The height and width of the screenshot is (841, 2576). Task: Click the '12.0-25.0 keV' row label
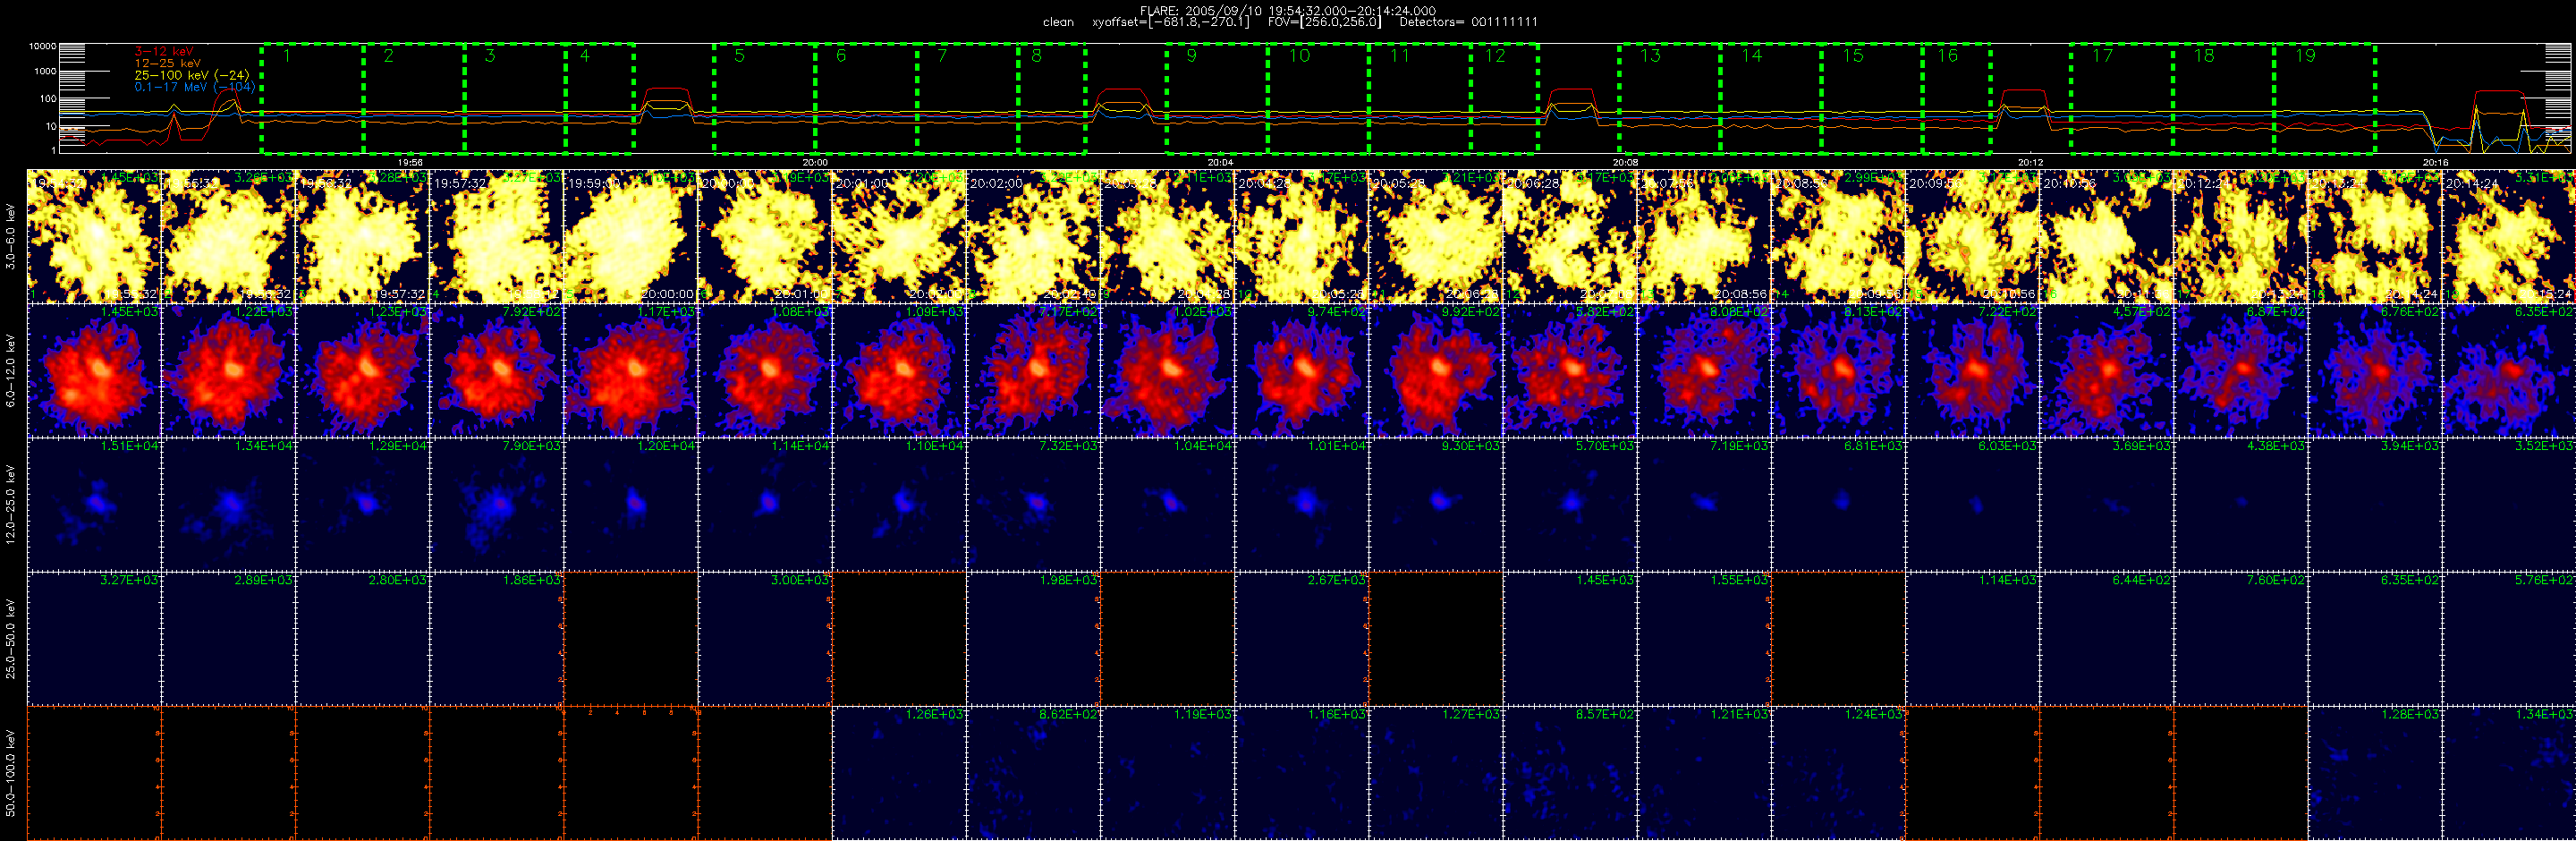11,504
